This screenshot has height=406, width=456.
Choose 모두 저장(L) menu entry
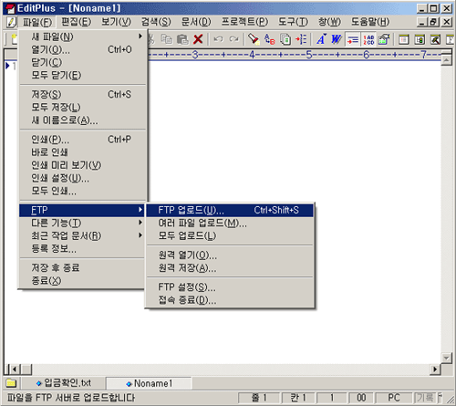click(x=83, y=108)
